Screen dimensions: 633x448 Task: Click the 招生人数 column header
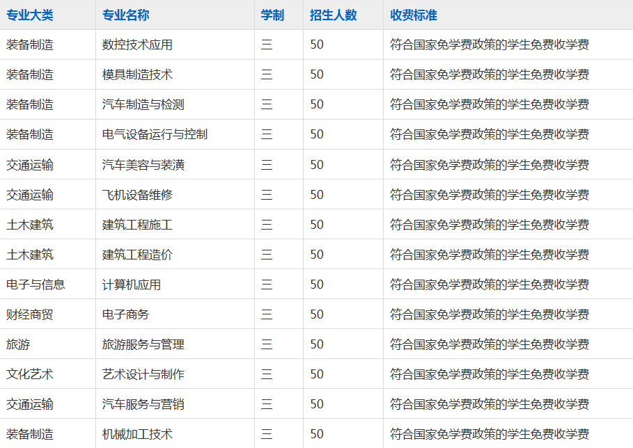click(x=334, y=15)
